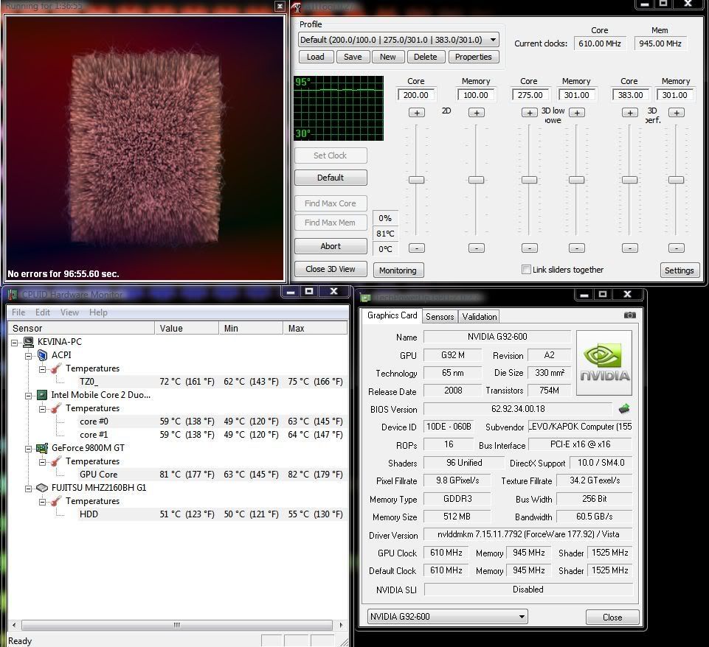709x647 pixels.
Task: Click the horizontal scrollbar in Hardware Monitor
Action: [x=177, y=625]
